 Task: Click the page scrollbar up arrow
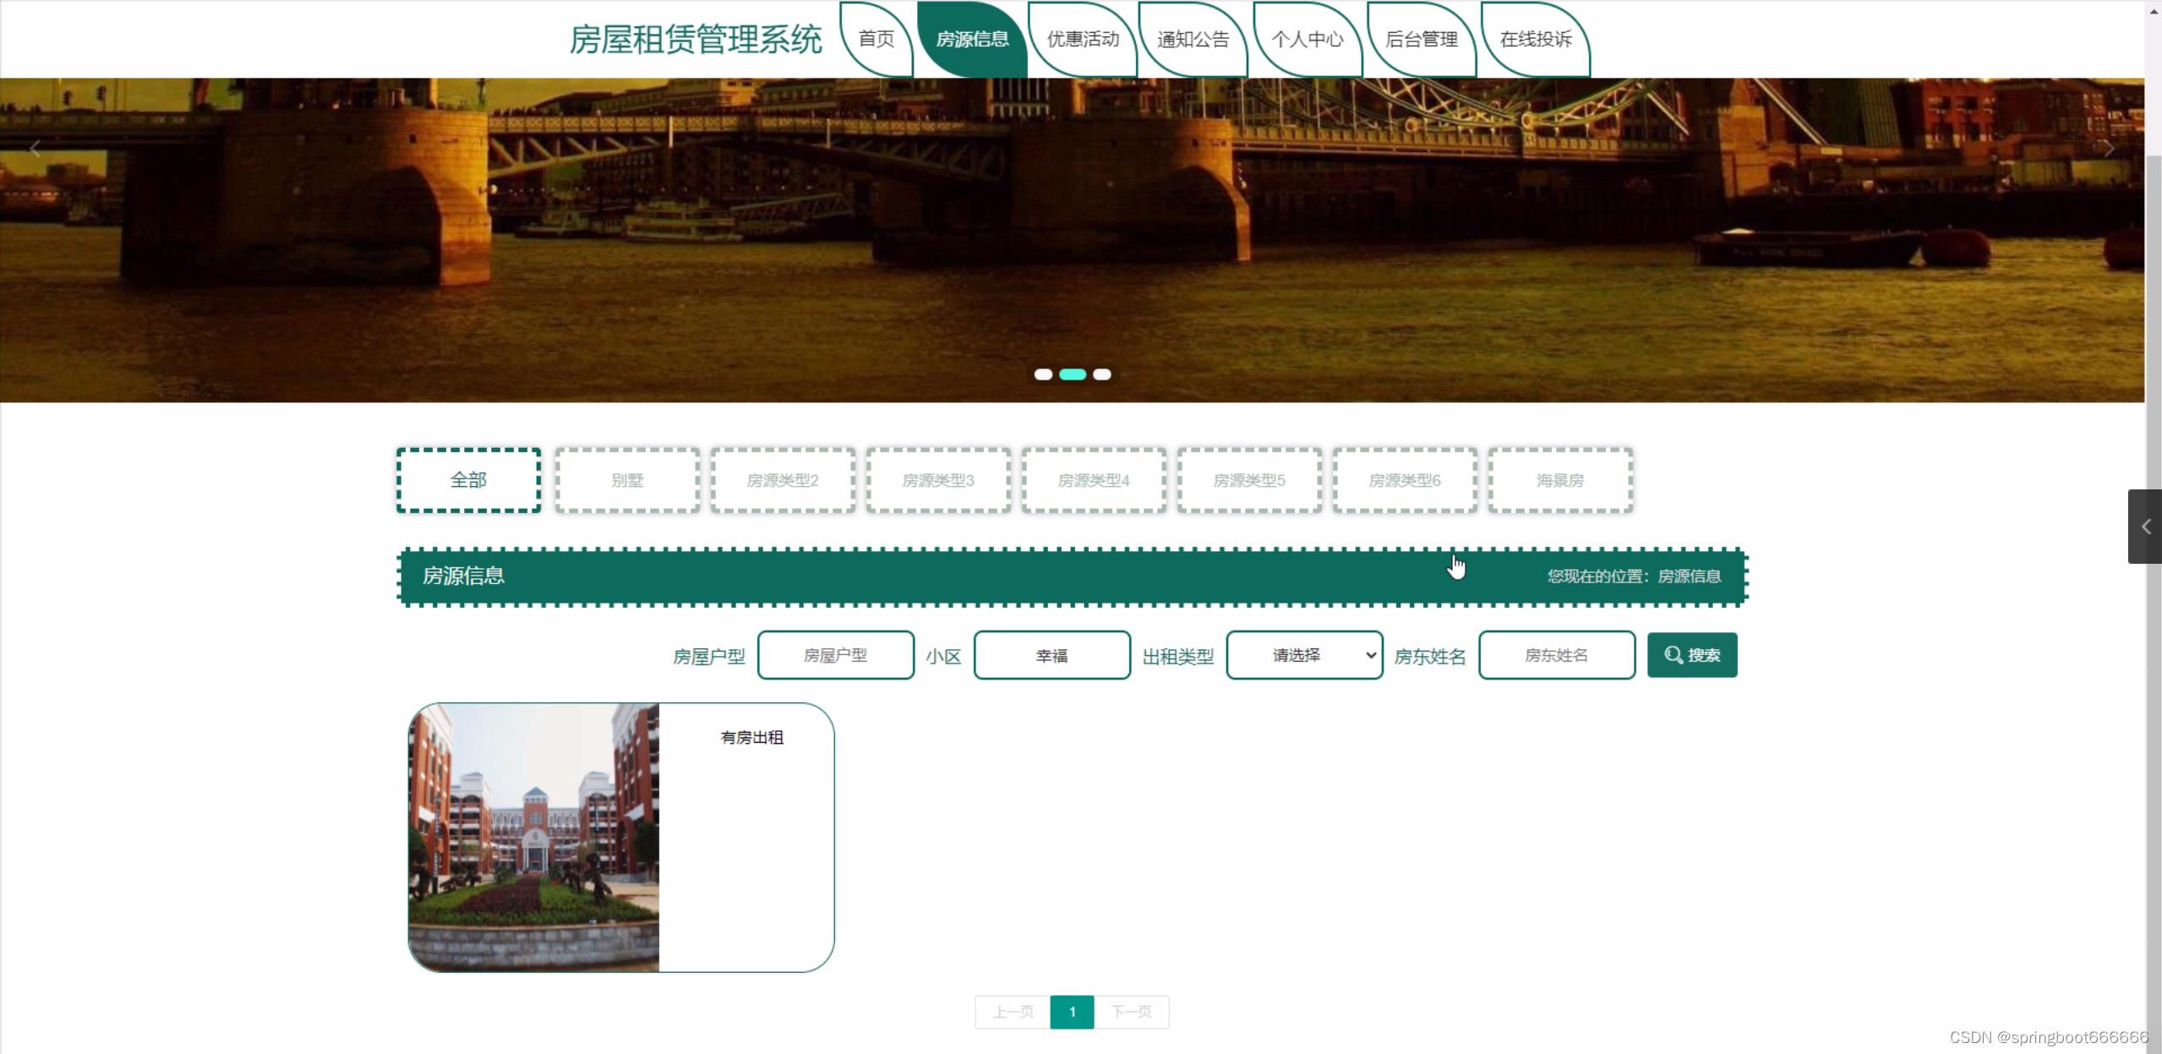[2154, 10]
